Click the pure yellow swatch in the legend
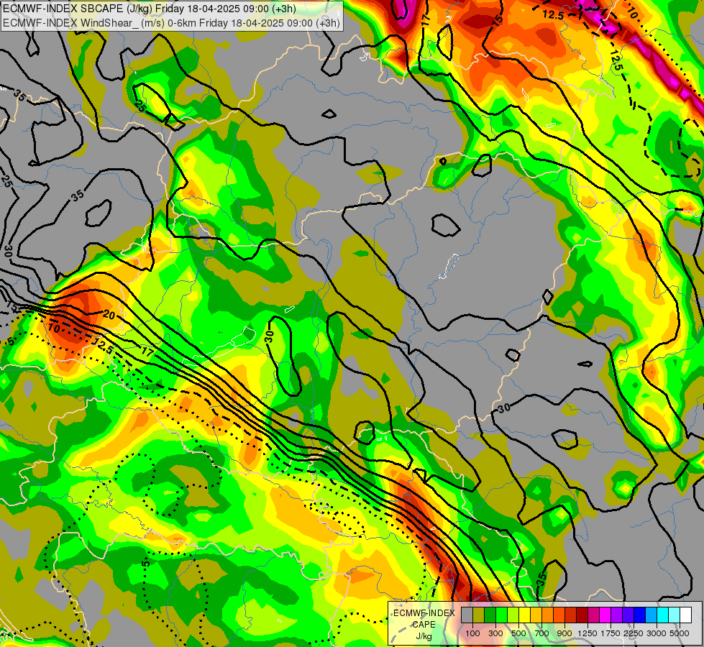704x647 pixels. pos(524,615)
